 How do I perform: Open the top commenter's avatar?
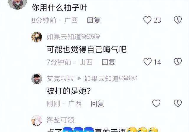pyautogui.click(x=17, y=3)
